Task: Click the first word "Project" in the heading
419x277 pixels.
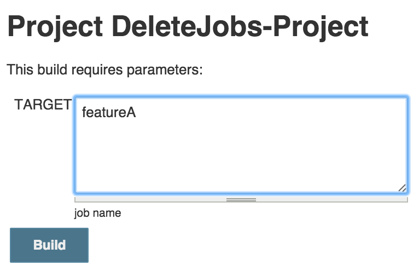Action: 55,26
